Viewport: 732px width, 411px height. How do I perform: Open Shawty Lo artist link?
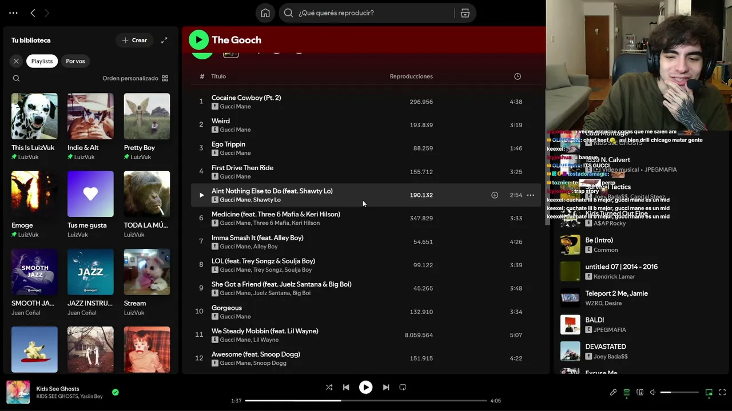click(x=267, y=200)
